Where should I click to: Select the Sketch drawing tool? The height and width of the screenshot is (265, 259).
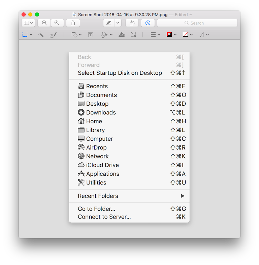coord(53,35)
